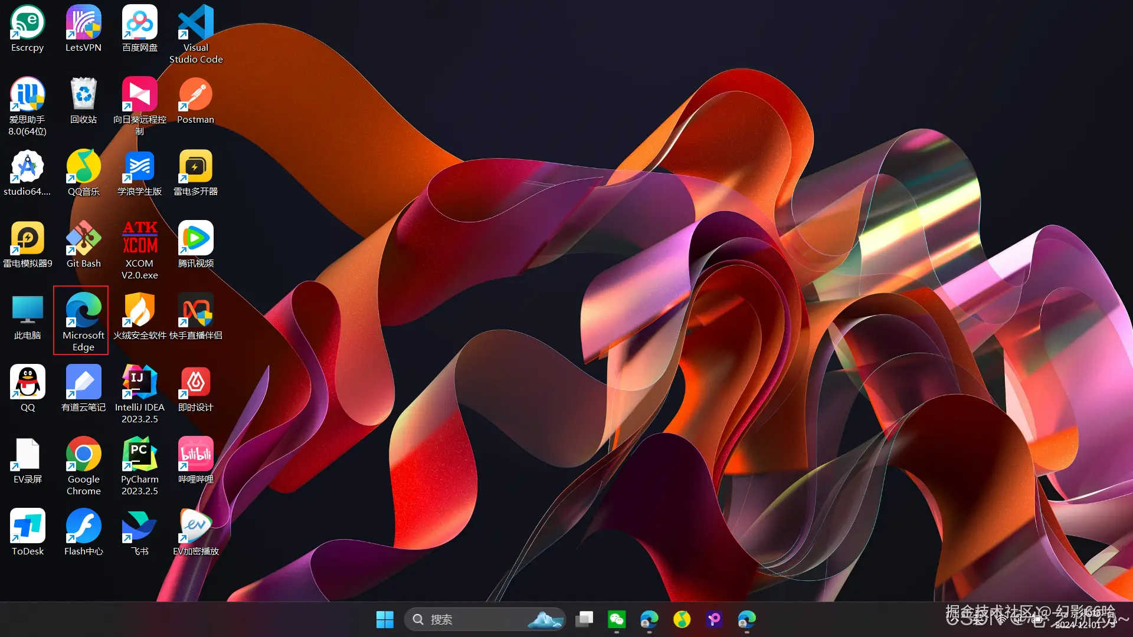Select the QQ音乐 desktop shortcut
This screenshot has height=637, width=1133.
pyautogui.click(x=83, y=168)
